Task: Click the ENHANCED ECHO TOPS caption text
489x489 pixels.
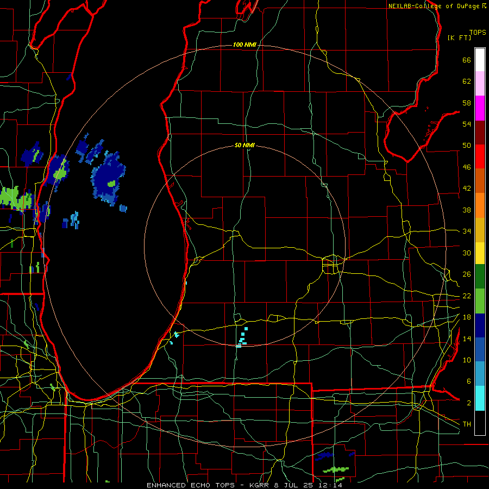Action: 191,485
